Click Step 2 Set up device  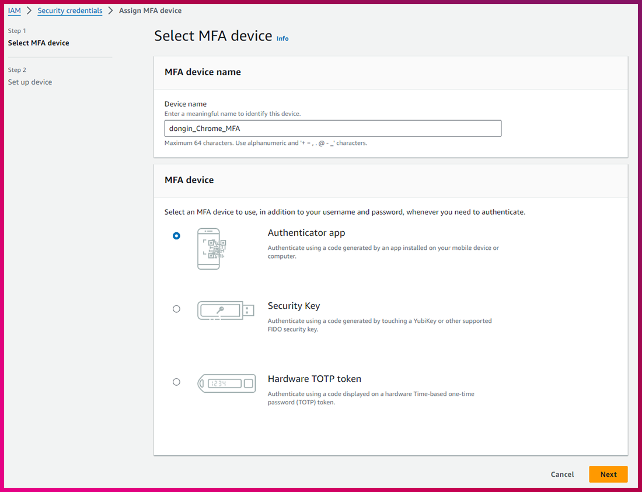30,82
